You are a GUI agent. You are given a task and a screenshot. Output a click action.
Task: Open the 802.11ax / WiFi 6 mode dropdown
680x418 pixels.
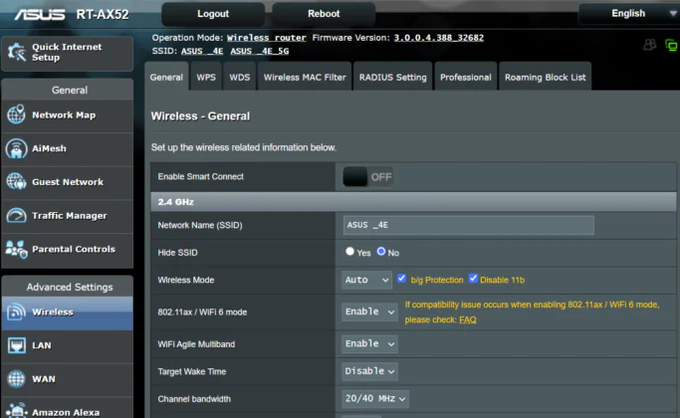pos(369,312)
